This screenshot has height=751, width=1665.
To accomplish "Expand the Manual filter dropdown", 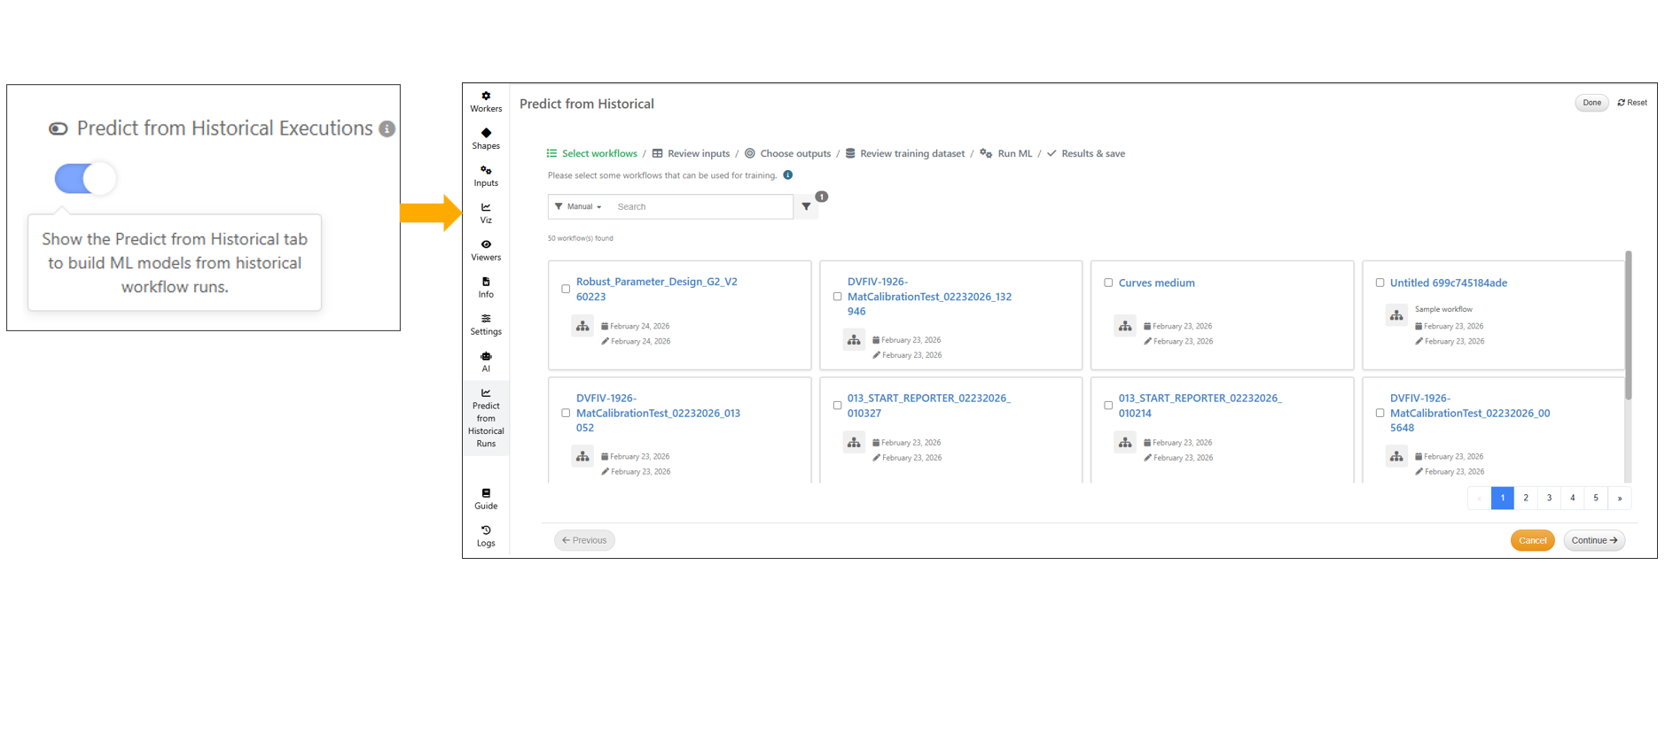I will point(579,206).
